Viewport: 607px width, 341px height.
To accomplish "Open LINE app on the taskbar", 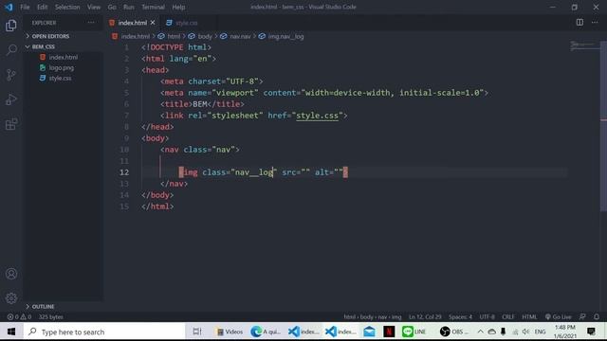I will point(414,332).
